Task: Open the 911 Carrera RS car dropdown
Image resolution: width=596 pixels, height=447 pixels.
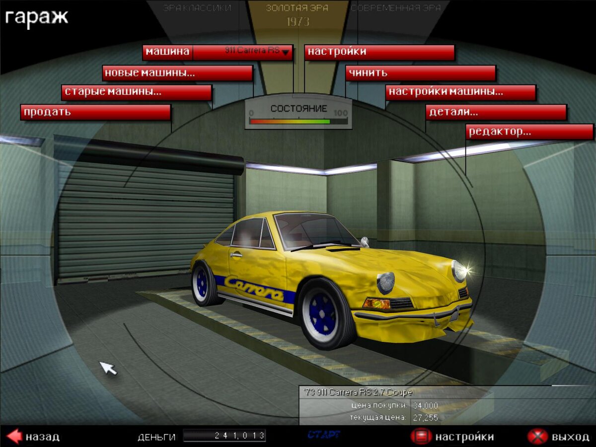Action: [x=243, y=52]
